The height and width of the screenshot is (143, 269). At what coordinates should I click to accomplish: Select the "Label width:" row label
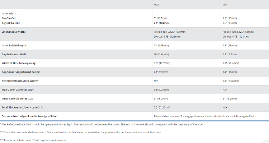9,13
